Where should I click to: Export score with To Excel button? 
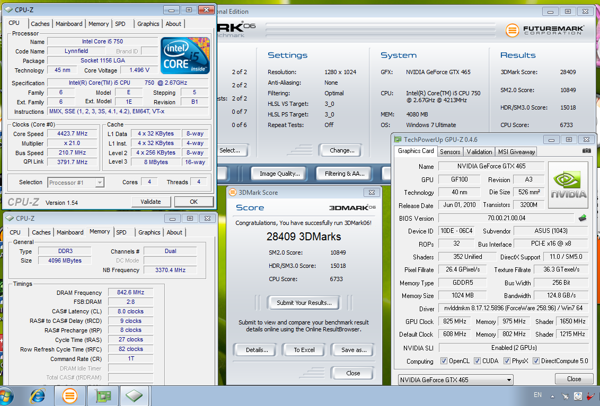[x=304, y=350]
